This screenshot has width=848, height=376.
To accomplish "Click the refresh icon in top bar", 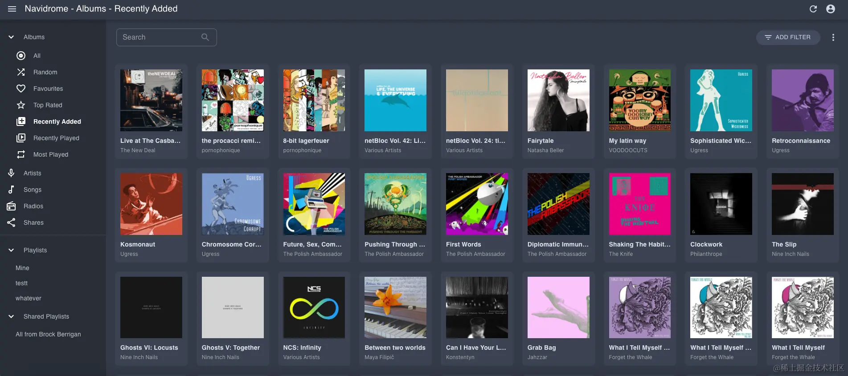I will (813, 9).
